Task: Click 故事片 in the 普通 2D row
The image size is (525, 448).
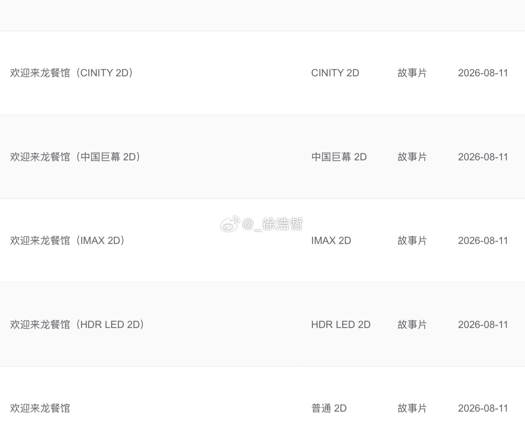Action: 412,408
